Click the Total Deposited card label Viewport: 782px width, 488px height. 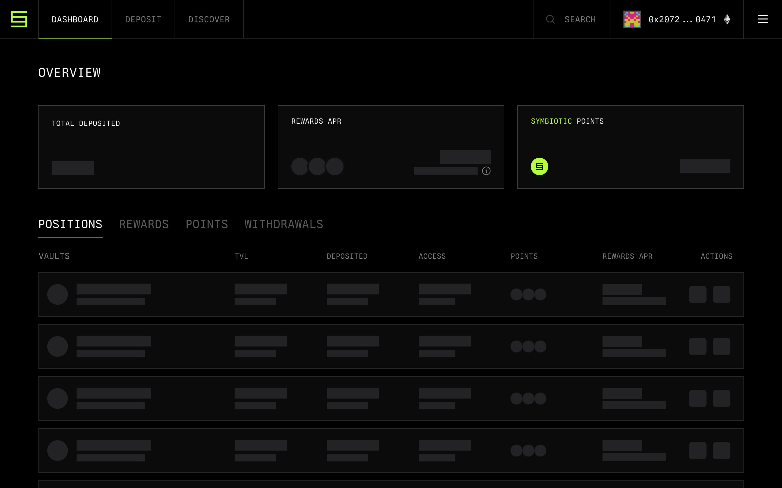tap(86, 123)
